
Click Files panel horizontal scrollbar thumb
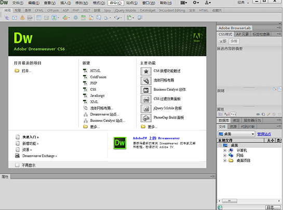click(x=230, y=201)
